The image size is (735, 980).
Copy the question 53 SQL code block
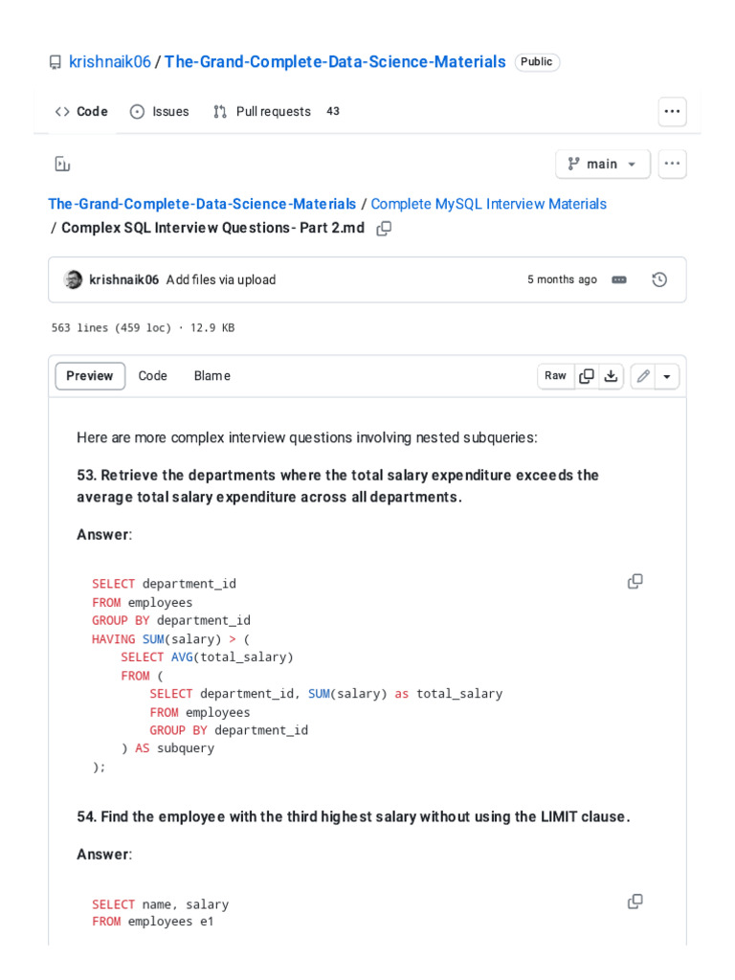pyautogui.click(x=635, y=581)
